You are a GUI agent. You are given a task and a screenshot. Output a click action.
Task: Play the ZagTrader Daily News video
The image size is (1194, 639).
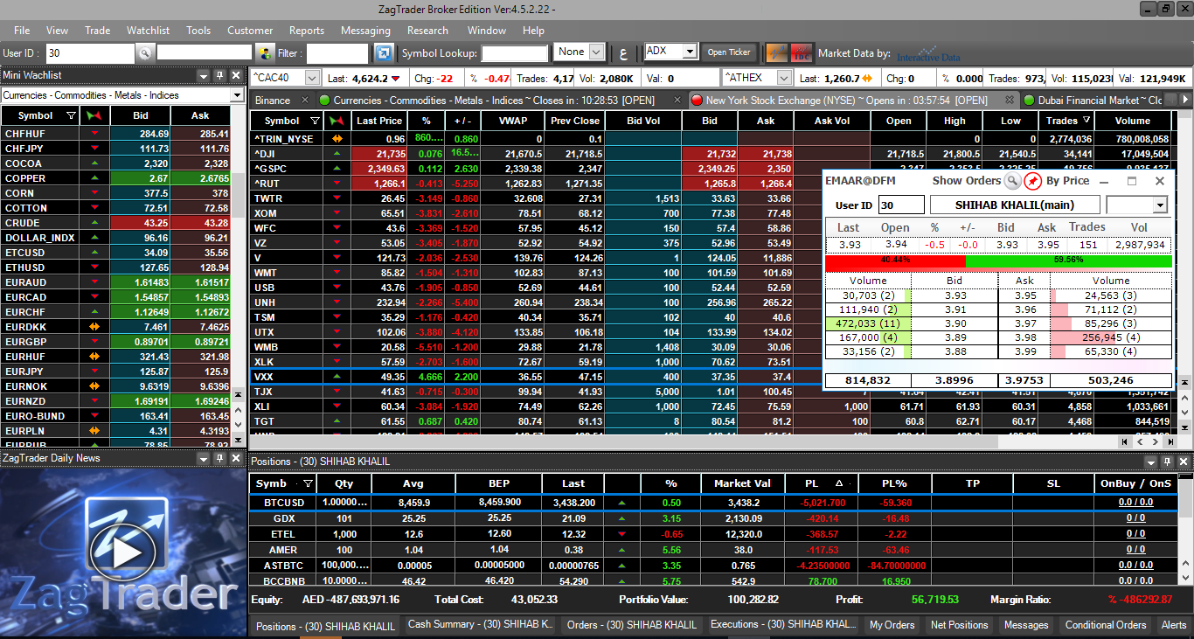tap(124, 552)
